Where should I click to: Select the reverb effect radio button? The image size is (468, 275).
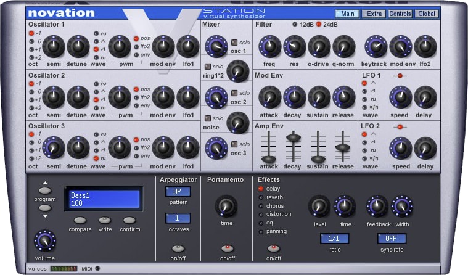click(x=261, y=197)
